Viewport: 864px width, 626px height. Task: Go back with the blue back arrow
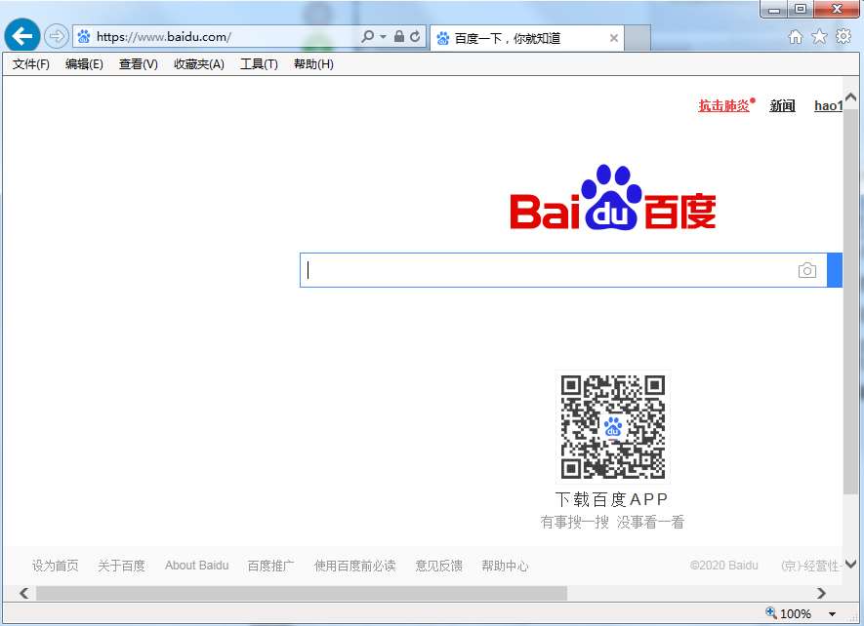22,36
